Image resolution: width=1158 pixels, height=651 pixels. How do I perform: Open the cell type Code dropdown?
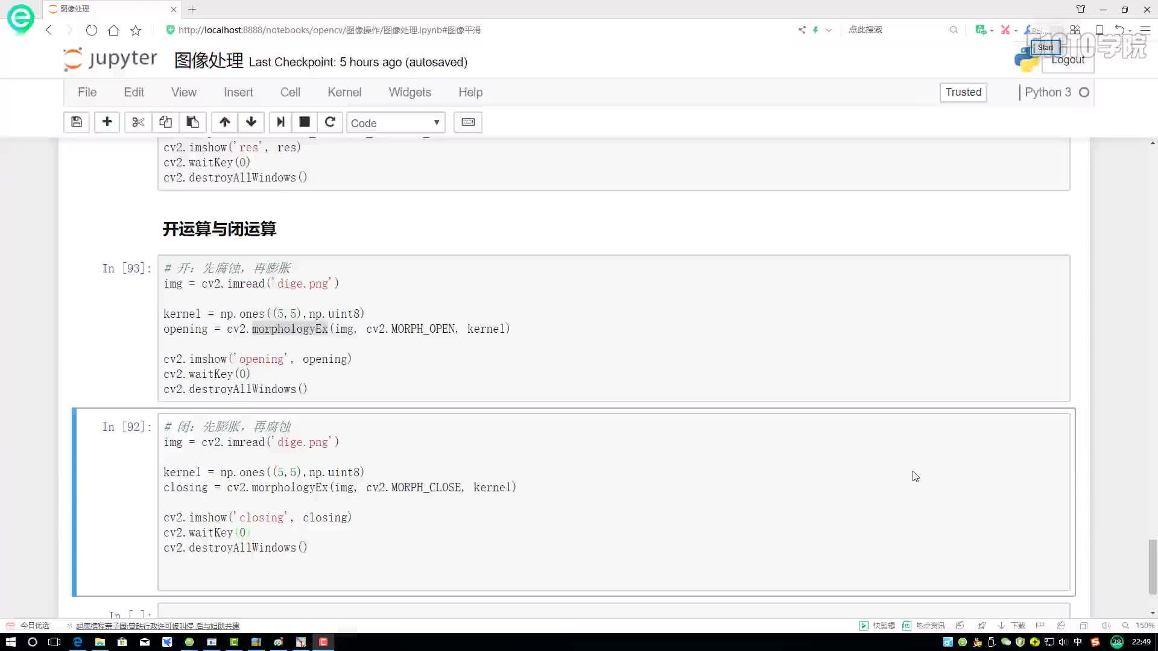coord(396,123)
